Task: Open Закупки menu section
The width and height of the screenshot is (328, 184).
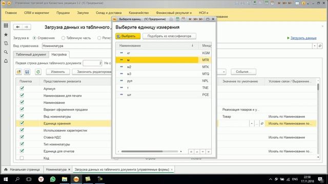Action: tap(83, 13)
